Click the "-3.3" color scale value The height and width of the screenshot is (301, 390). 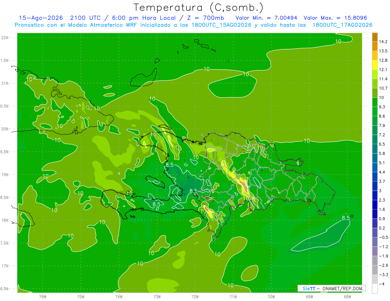click(x=383, y=274)
